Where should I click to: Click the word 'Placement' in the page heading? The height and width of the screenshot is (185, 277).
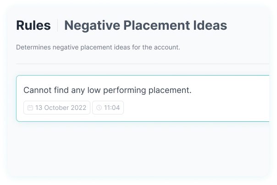pos(157,25)
